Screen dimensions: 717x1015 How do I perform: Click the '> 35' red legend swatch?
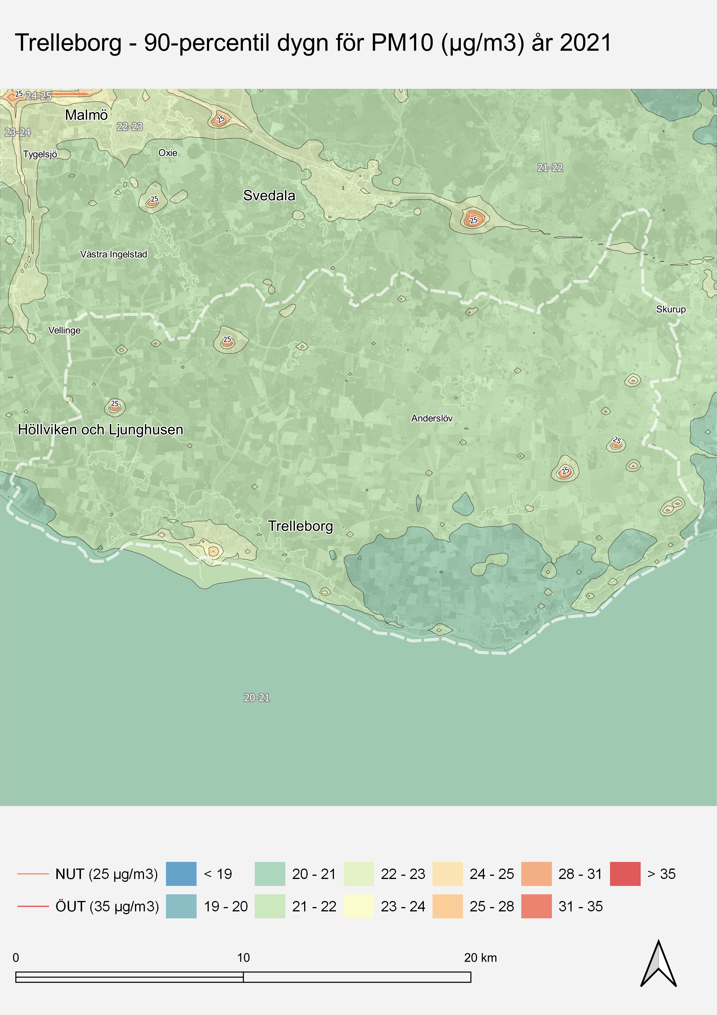[625, 873]
